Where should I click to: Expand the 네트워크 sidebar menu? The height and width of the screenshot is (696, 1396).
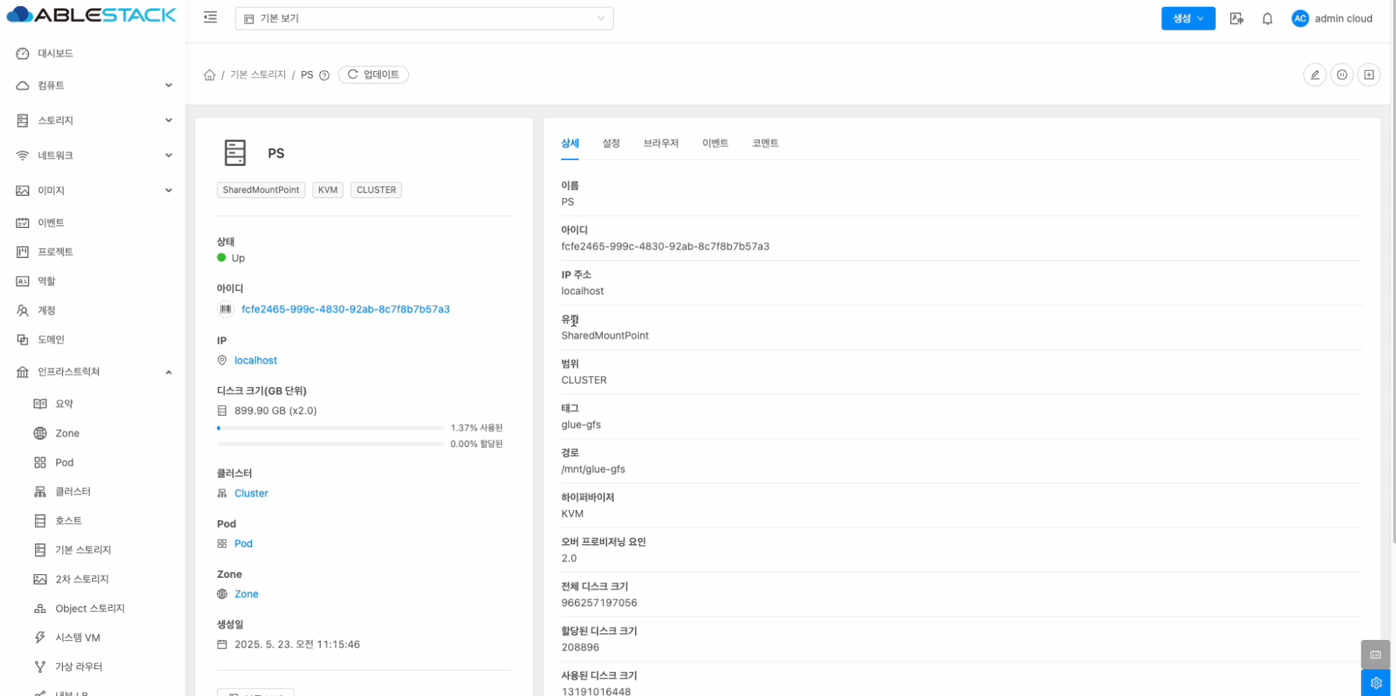93,155
